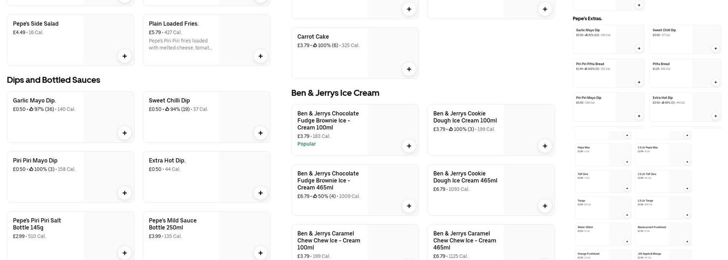The height and width of the screenshot is (260, 728).
Task: Open the Carrot Cake item title
Action: [x=313, y=37]
